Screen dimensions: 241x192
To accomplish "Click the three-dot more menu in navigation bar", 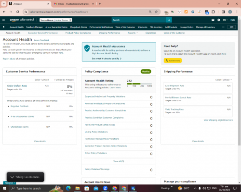I will tap(223, 27).
